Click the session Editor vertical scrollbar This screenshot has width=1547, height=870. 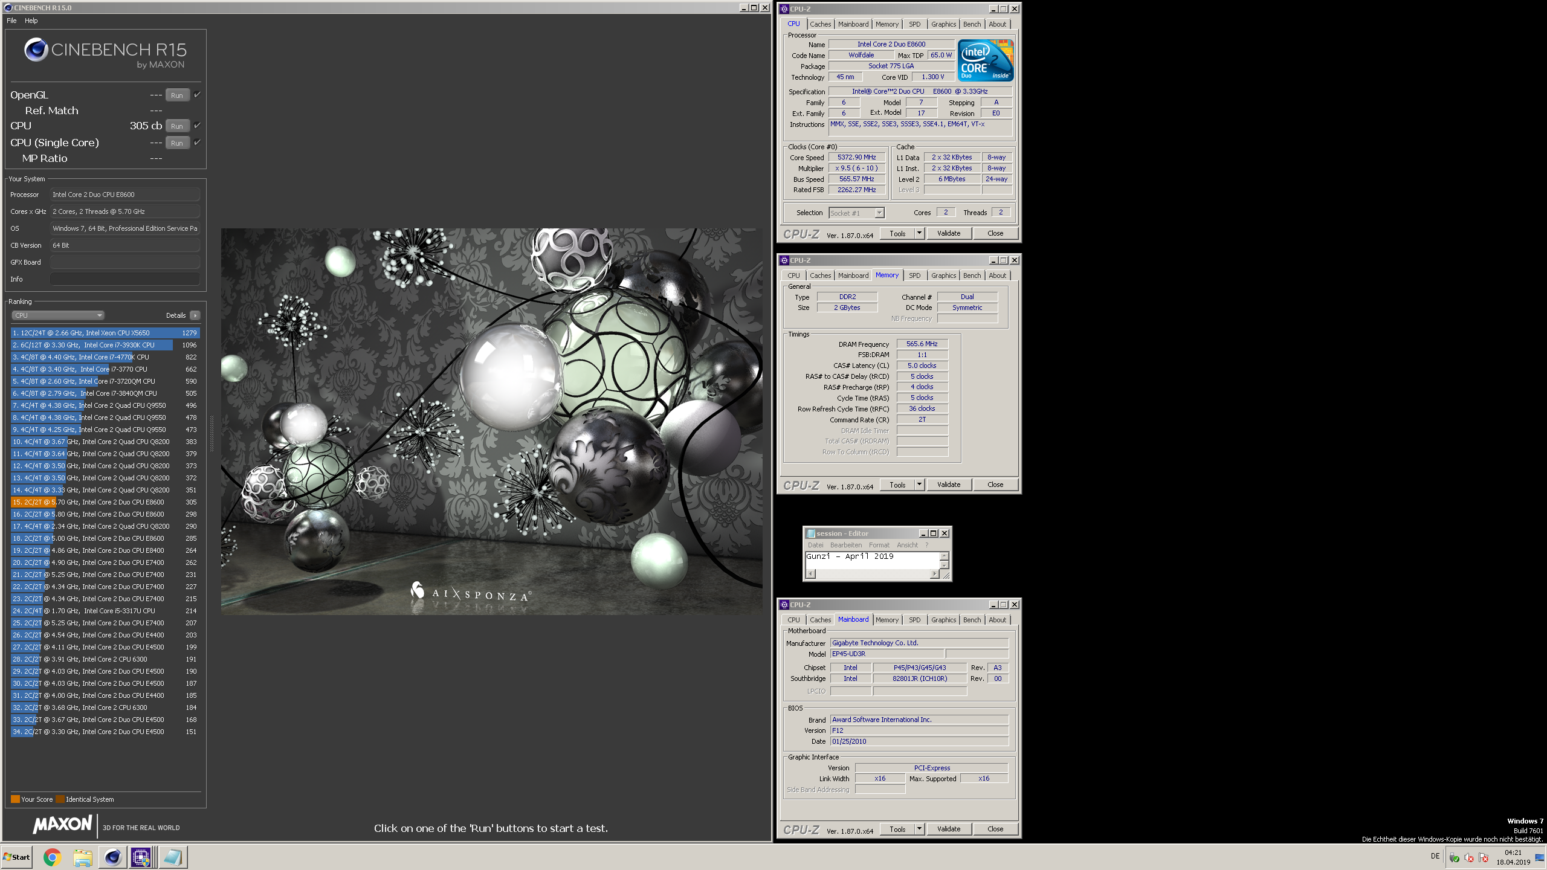pos(945,560)
